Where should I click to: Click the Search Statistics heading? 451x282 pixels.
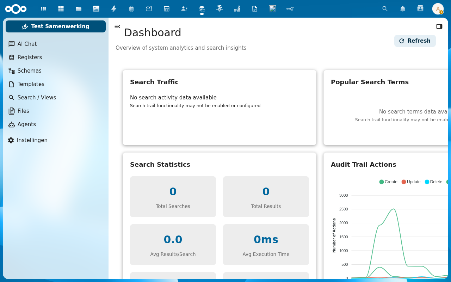tap(160, 165)
